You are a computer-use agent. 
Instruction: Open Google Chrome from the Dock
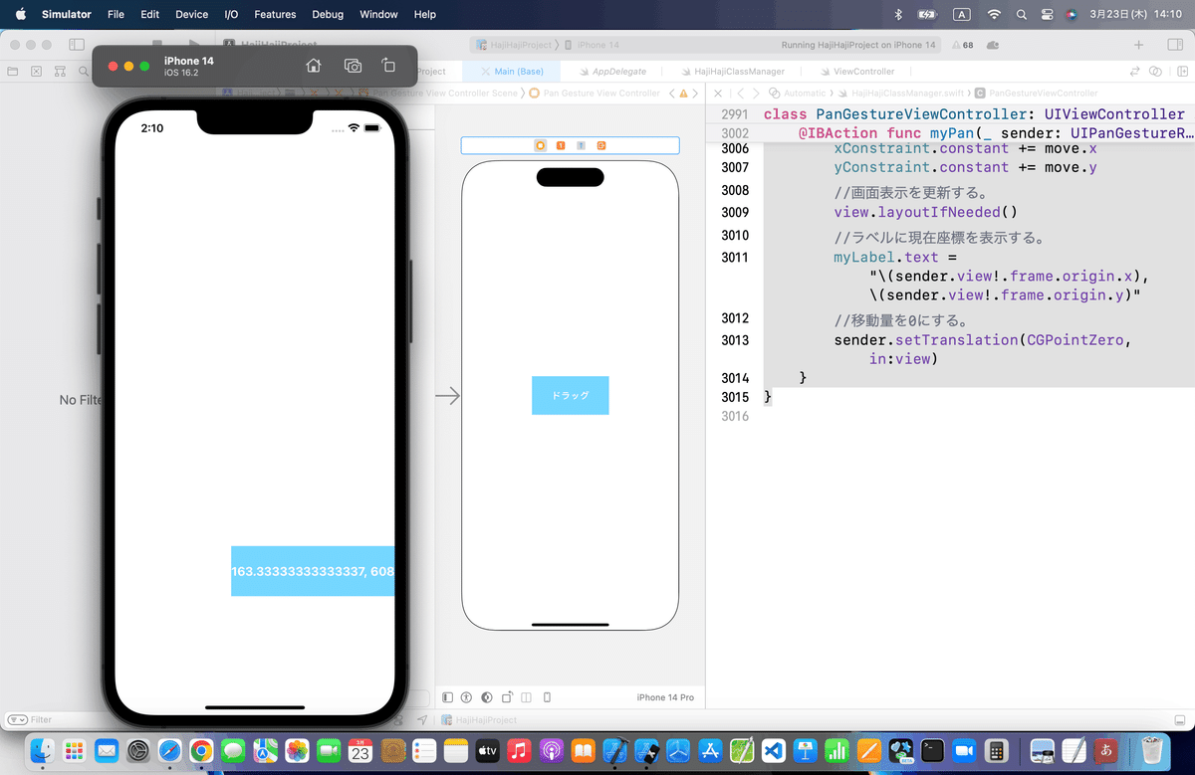(x=201, y=750)
